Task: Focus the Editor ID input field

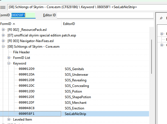Action: 105,15
